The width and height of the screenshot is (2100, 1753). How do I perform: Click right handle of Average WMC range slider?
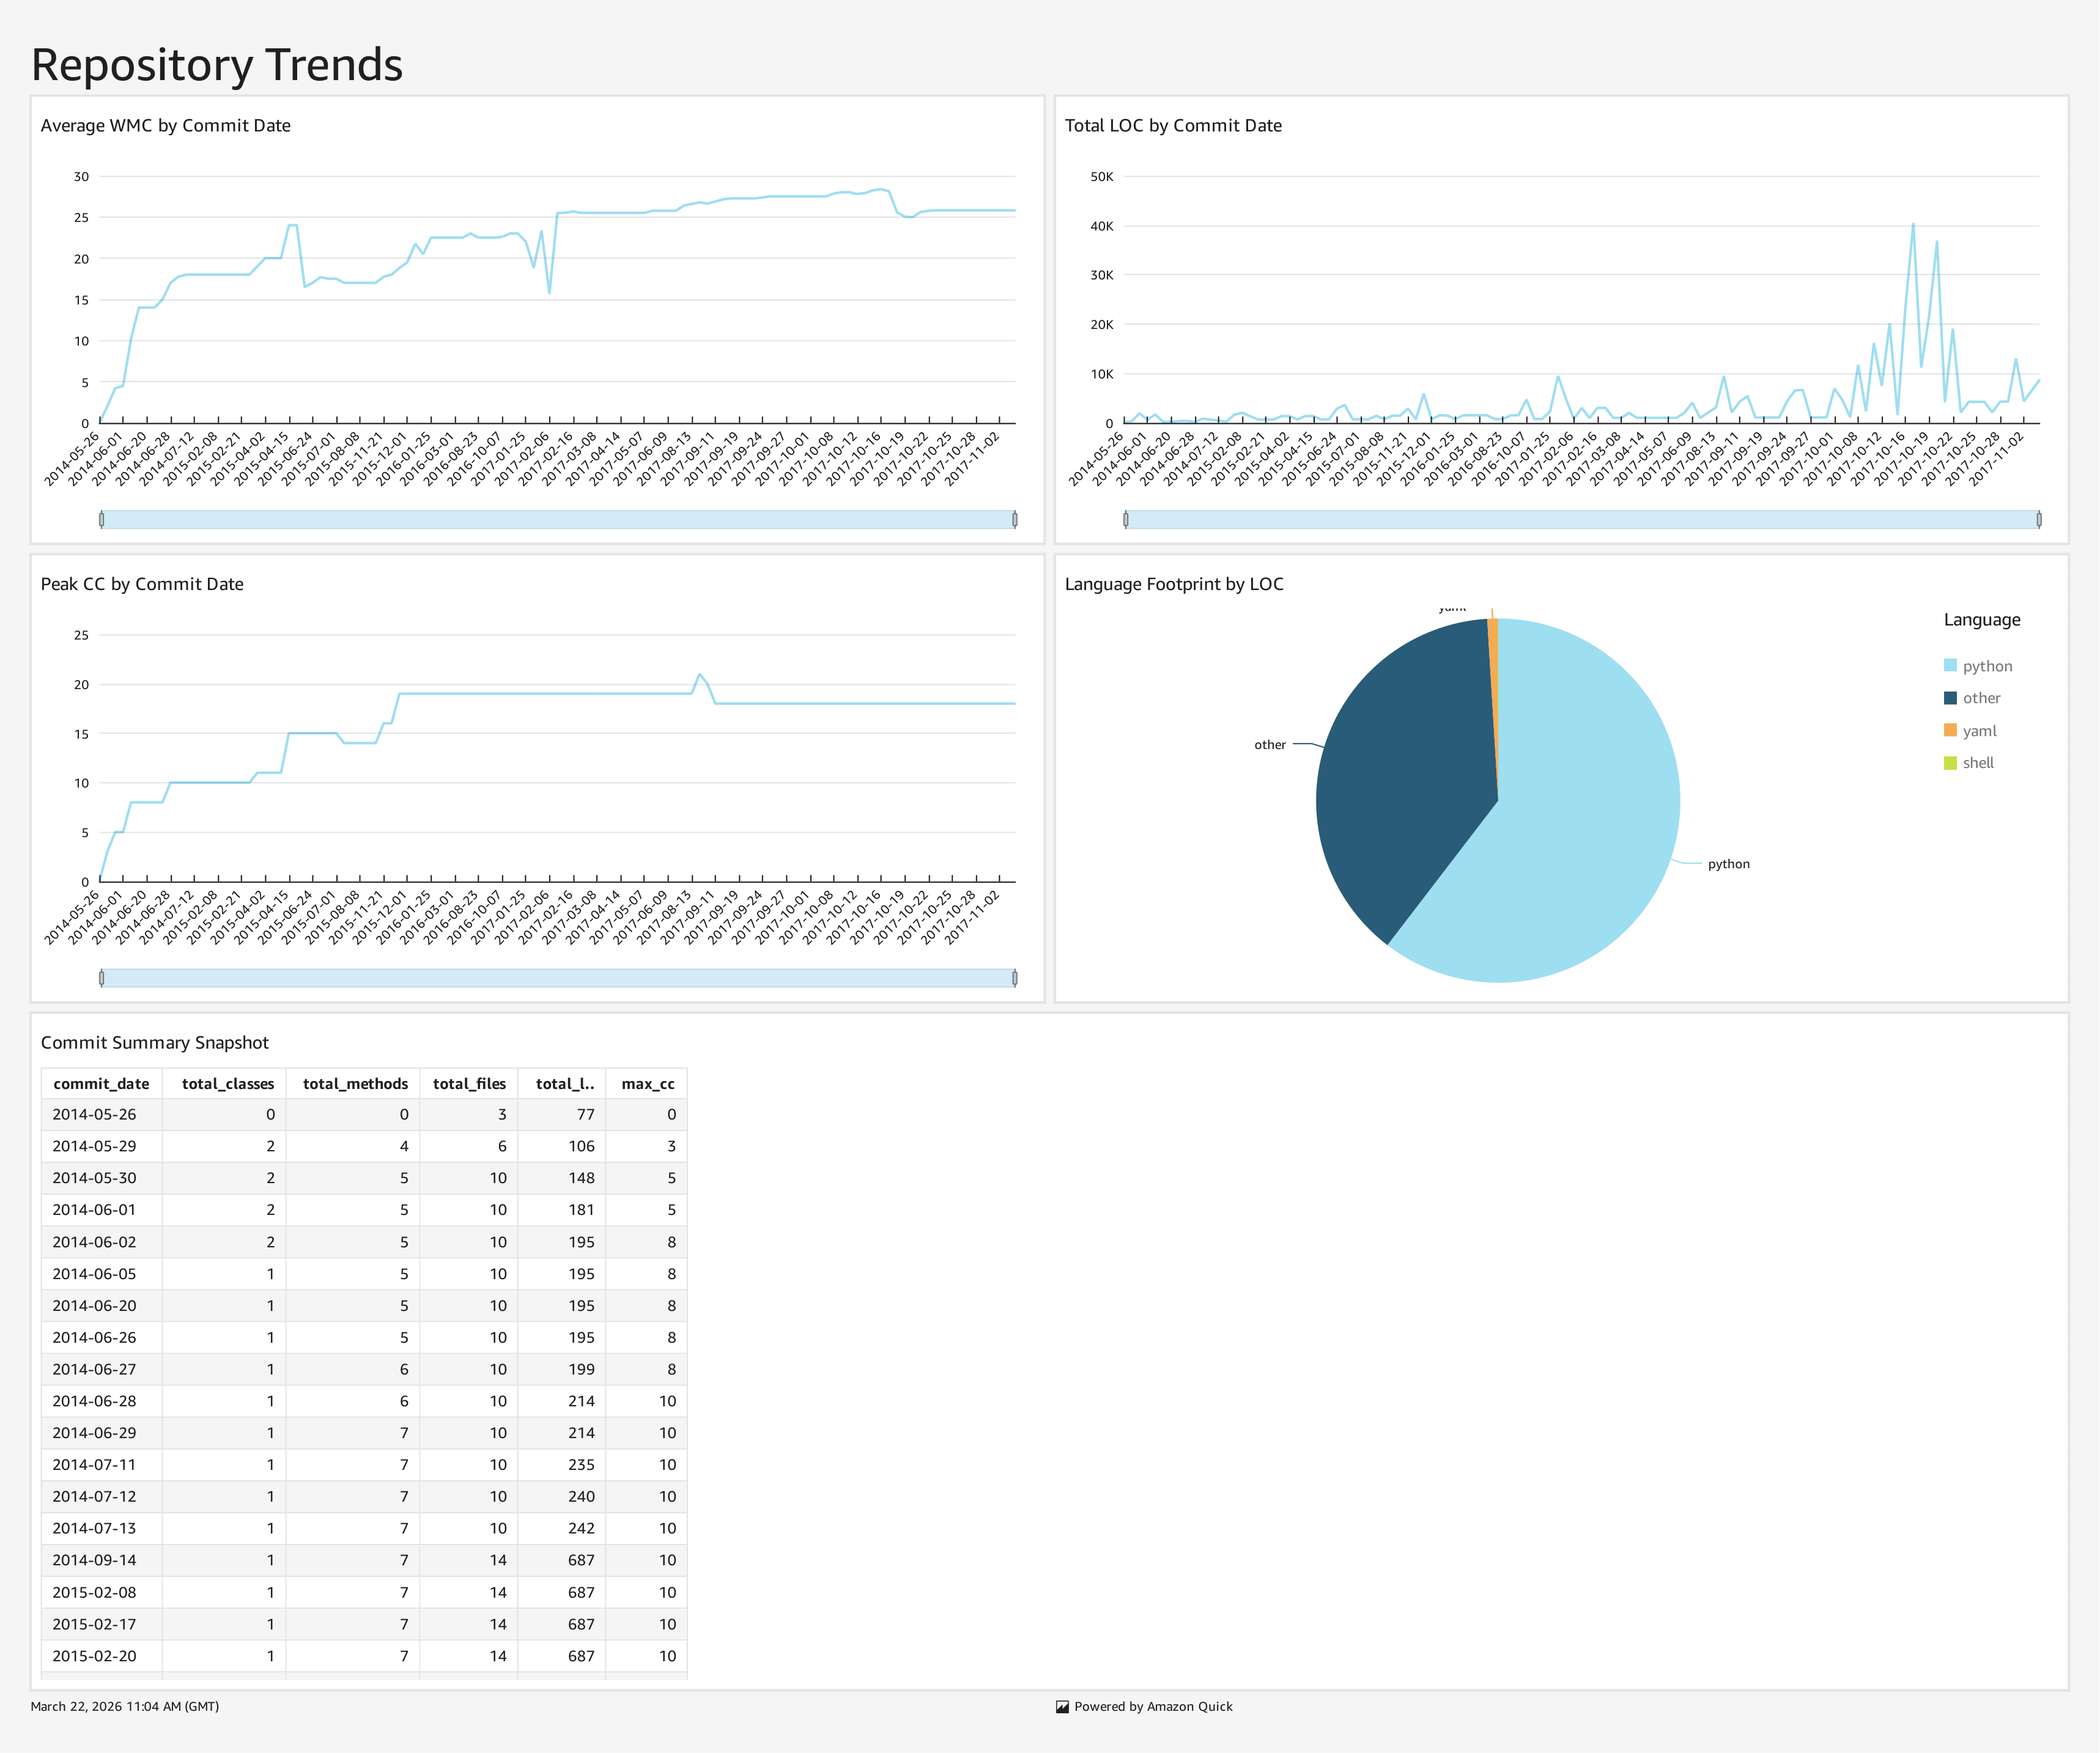[x=1015, y=520]
